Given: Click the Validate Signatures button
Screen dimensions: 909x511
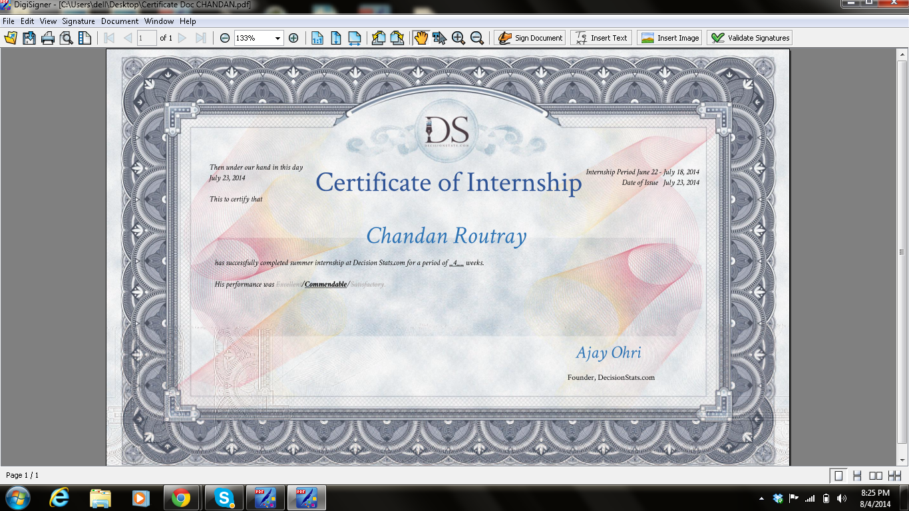Looking at the screenshot, I should point(750,38).
